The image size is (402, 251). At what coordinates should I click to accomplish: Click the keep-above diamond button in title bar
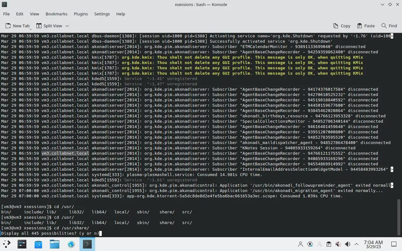(x=390, y=4)
